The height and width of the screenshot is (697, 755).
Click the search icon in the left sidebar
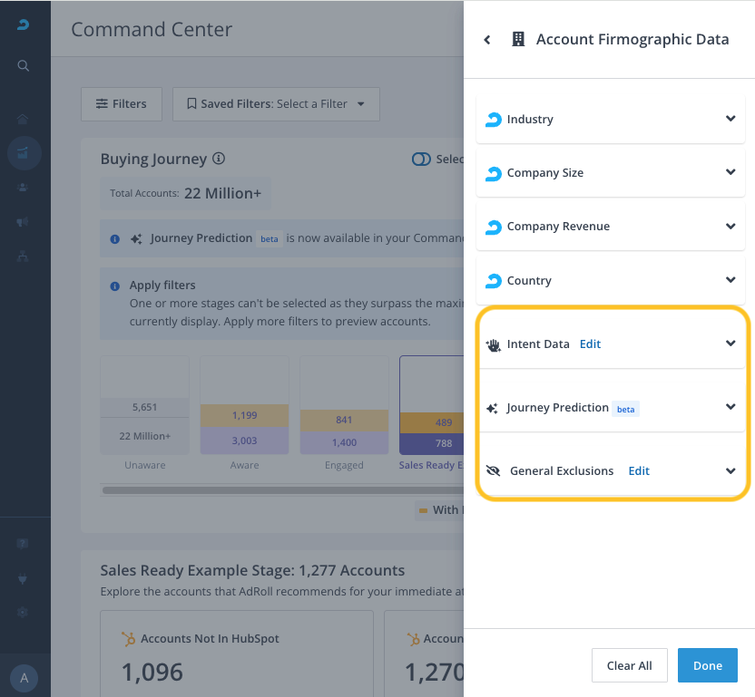pyautogui.click(x=24, y=66)
